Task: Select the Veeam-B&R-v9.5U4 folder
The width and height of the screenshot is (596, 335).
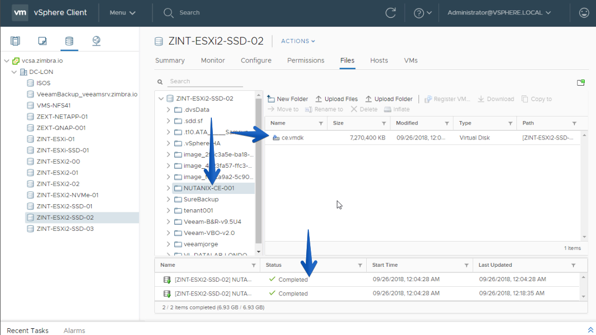Action: pyautogui.click(x=212, y=222)
